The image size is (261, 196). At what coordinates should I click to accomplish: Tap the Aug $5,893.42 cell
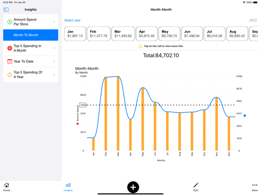coord(237,34)
